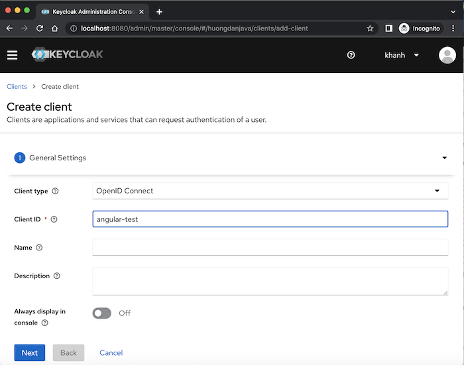Go to browser home page
Image resolution: width=464 pixels, height=365 pixels.
[x=55, y=28]
